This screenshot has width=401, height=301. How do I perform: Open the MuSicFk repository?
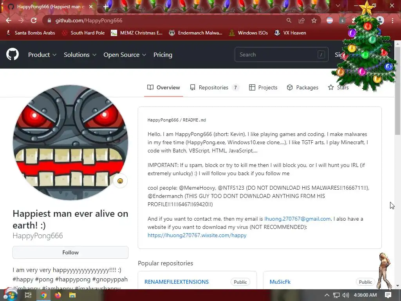[280, 282]
